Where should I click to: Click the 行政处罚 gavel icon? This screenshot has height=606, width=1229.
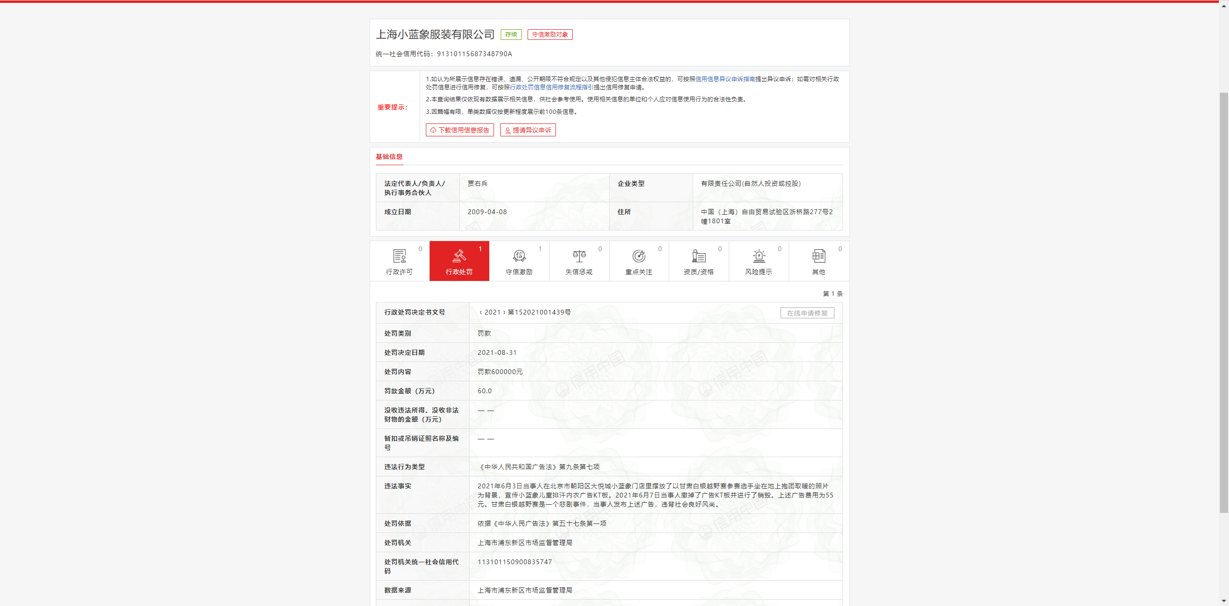pyautogui.click(x=459, y=256)
